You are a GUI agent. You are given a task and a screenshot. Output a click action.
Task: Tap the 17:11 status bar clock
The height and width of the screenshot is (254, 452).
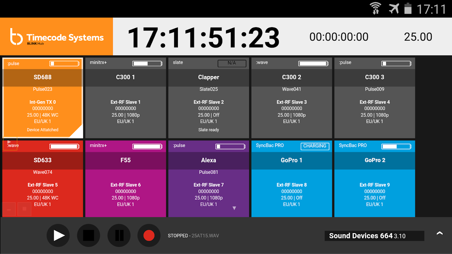click(432, 9)
